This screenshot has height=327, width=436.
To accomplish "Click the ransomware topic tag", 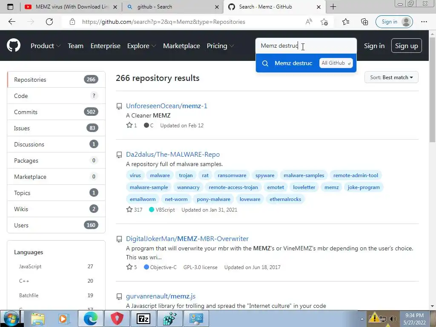I will 232,175.
